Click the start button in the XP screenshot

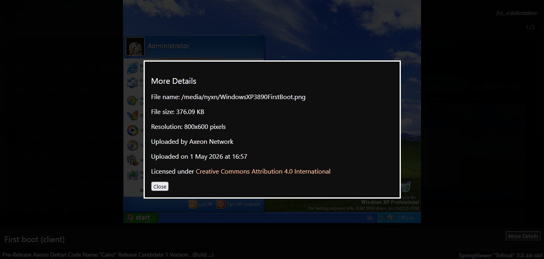click(x=141, y=218)
